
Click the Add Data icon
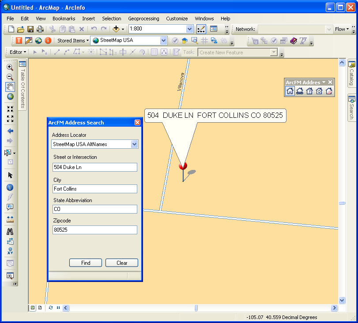tap(116, 29)
